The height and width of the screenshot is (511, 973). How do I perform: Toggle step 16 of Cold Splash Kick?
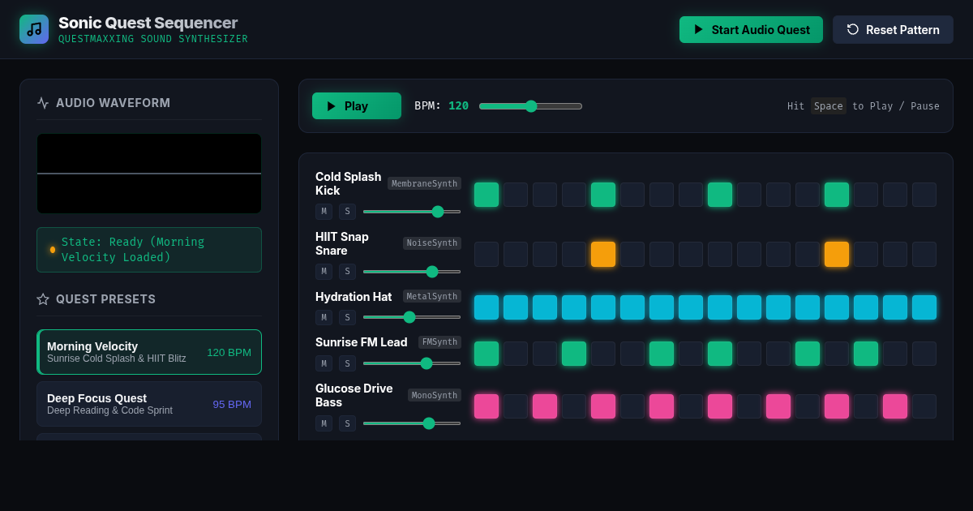click(924, 195)
